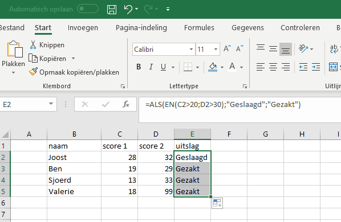
Task: Open the text orientation dropdown arrow
Action: coord(312,50)
